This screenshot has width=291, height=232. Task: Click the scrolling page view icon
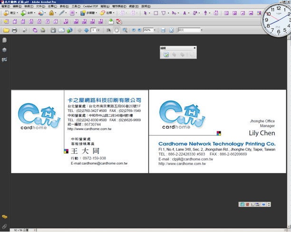[x=163, y=30]
